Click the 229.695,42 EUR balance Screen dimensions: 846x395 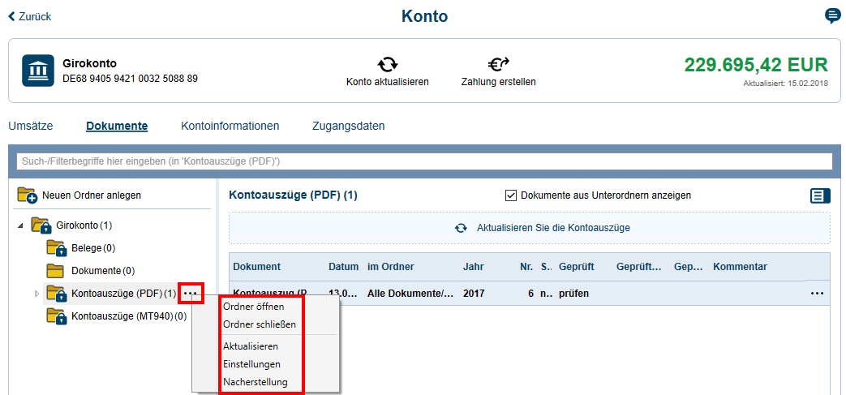pyautogui.click(x=756, y=65)
